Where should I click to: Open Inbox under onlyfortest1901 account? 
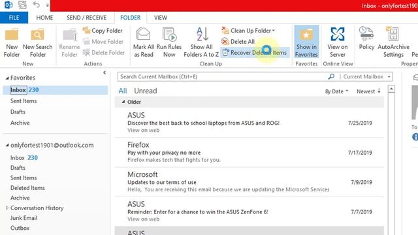(24, 158)
